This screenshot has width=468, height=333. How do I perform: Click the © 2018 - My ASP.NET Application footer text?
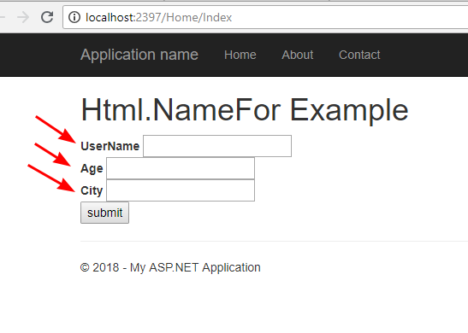[170, 267]
